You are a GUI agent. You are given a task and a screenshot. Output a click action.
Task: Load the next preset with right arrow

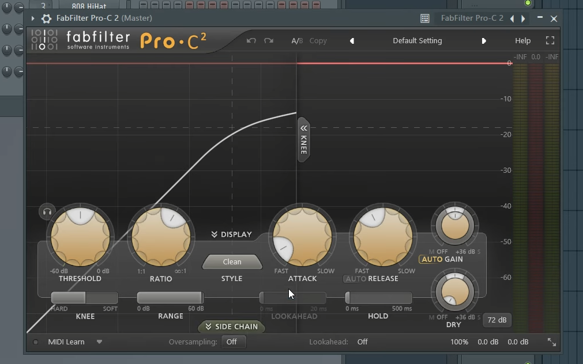(x=484, y=41)
